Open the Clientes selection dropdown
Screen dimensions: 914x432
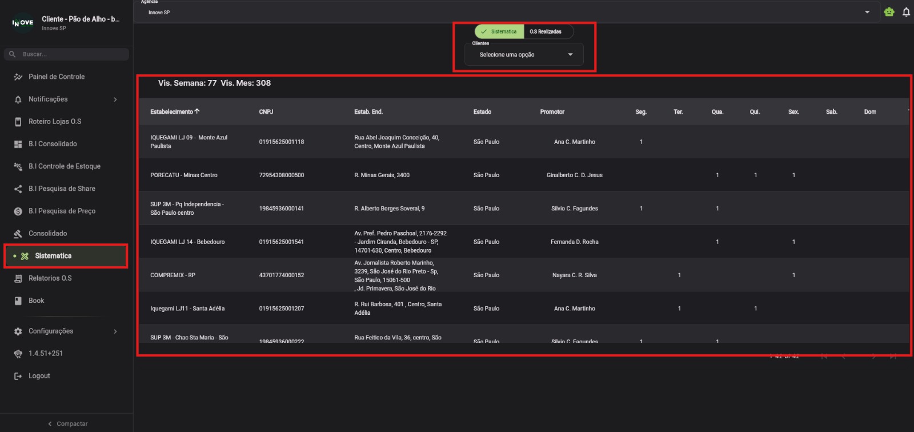(x=524, y=55)
